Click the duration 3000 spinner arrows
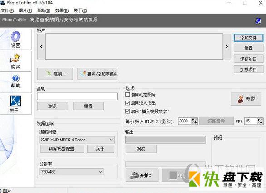This screenshot has width=266, height=193. click(194, 121)
